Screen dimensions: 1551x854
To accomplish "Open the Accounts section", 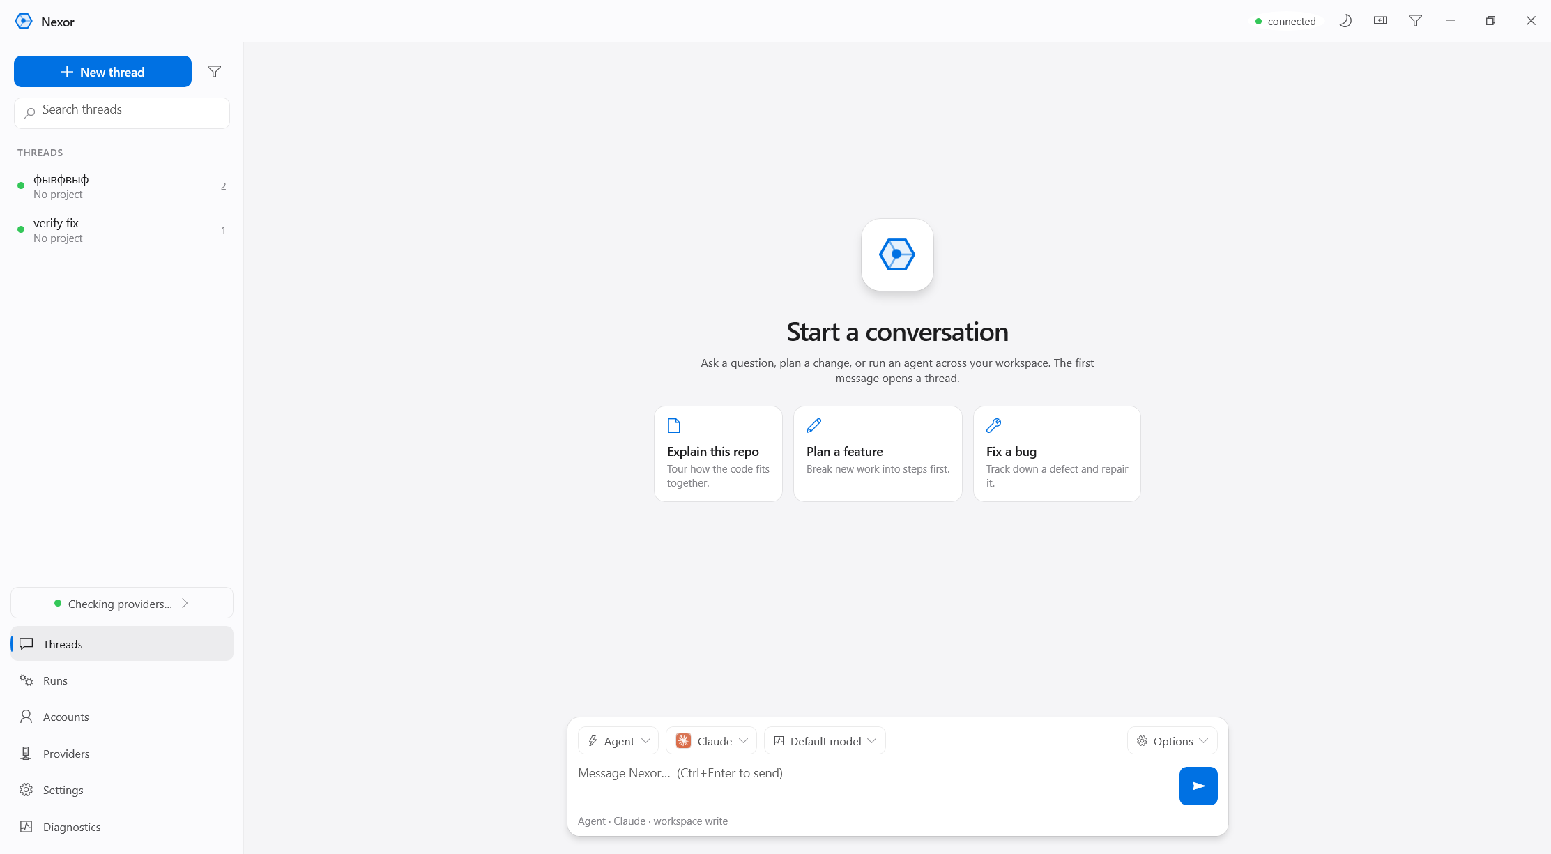I will 122,717.
